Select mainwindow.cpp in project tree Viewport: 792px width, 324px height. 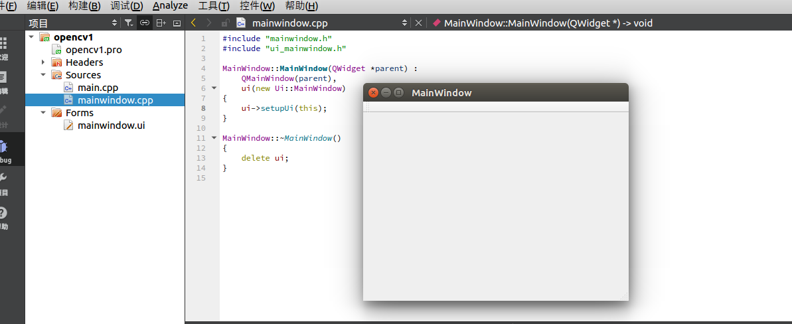pyautogui.click(x=115, y=100)
